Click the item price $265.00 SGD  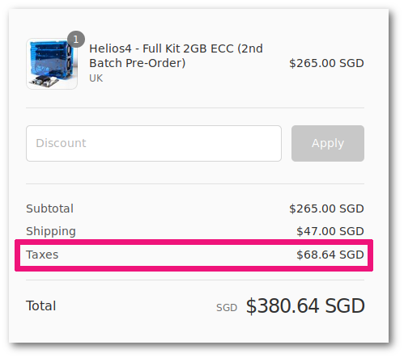[326, 63]
